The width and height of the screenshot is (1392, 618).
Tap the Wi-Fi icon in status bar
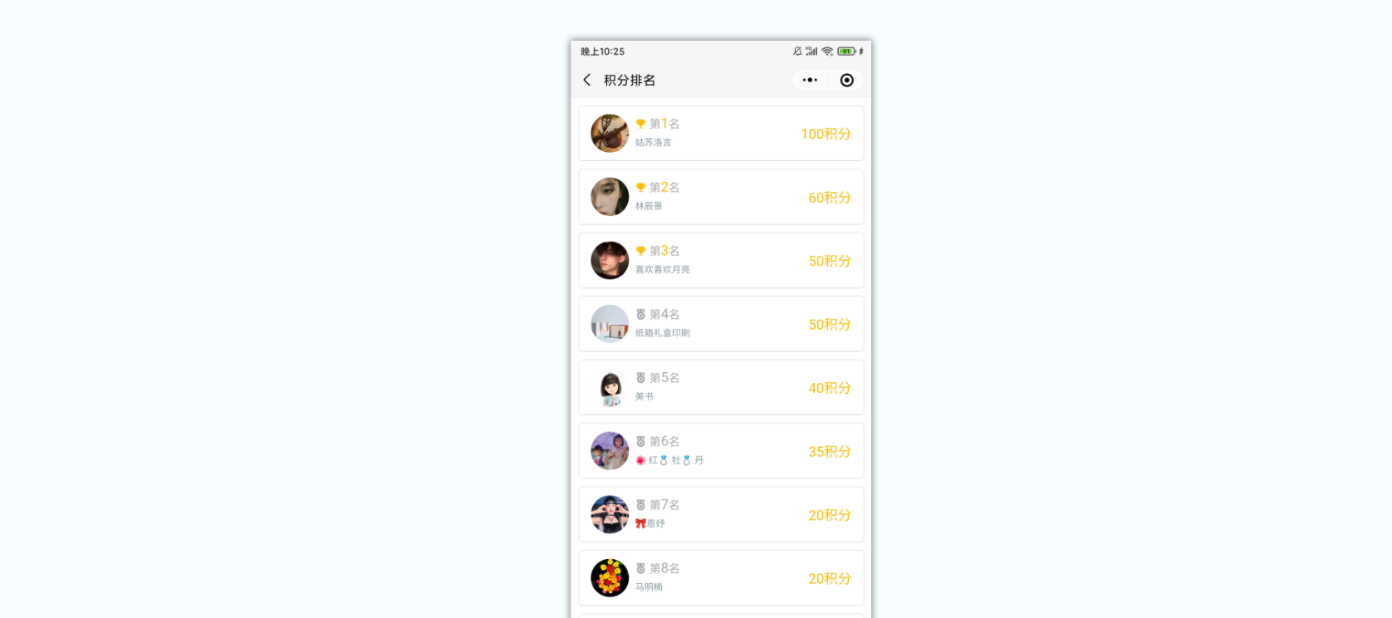(x=827, y=51)
